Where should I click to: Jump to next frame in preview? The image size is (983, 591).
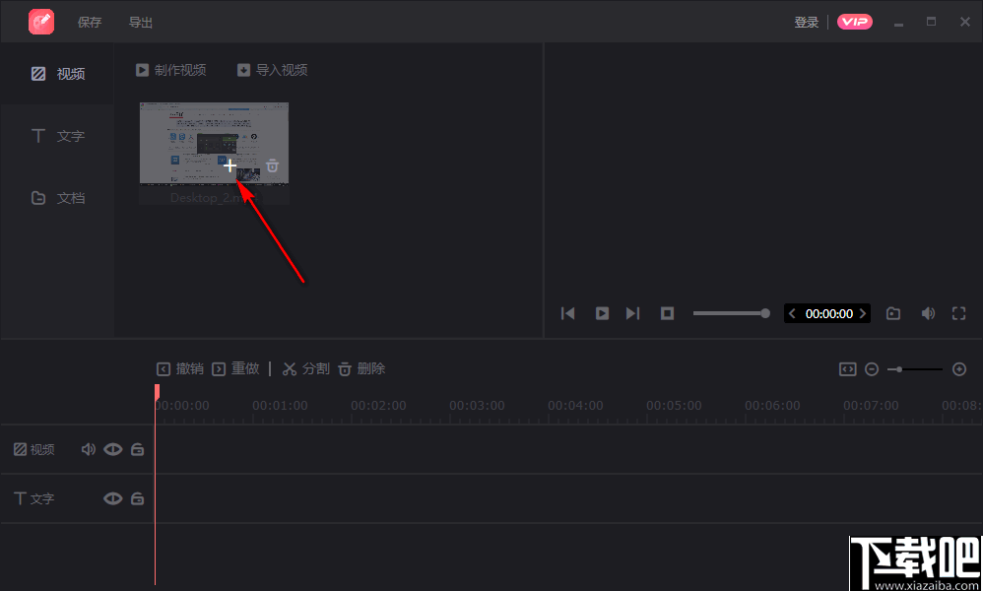tap(632, 313)
